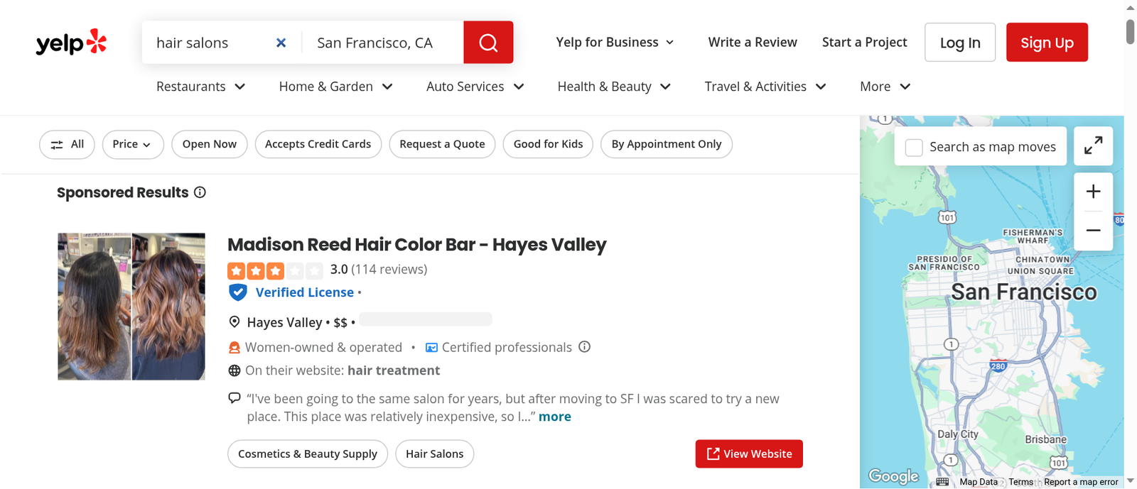Open the Price filter dropdown
The height and width of the screenshot is (489, 1137).
click(133, 144)
